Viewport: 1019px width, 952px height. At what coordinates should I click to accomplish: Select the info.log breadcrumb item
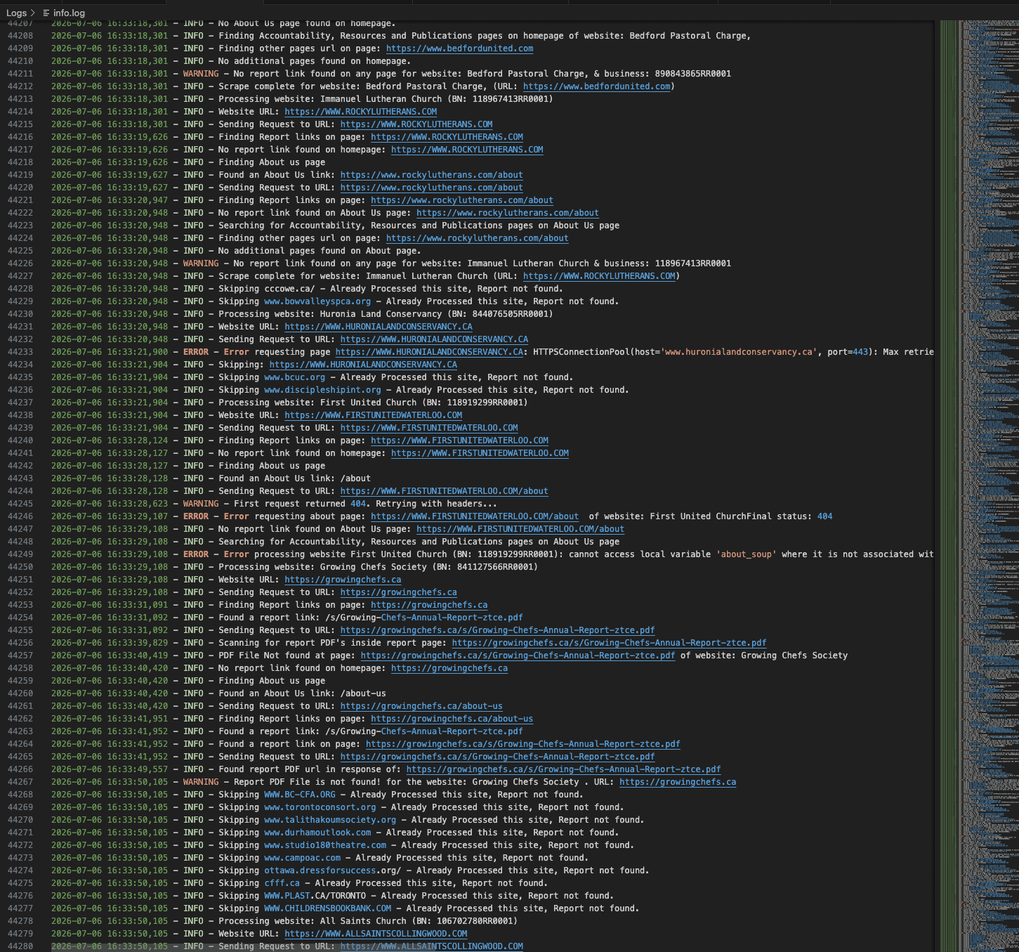[x=69, y=13]
